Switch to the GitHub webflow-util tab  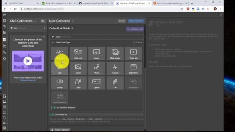point(96,3)
